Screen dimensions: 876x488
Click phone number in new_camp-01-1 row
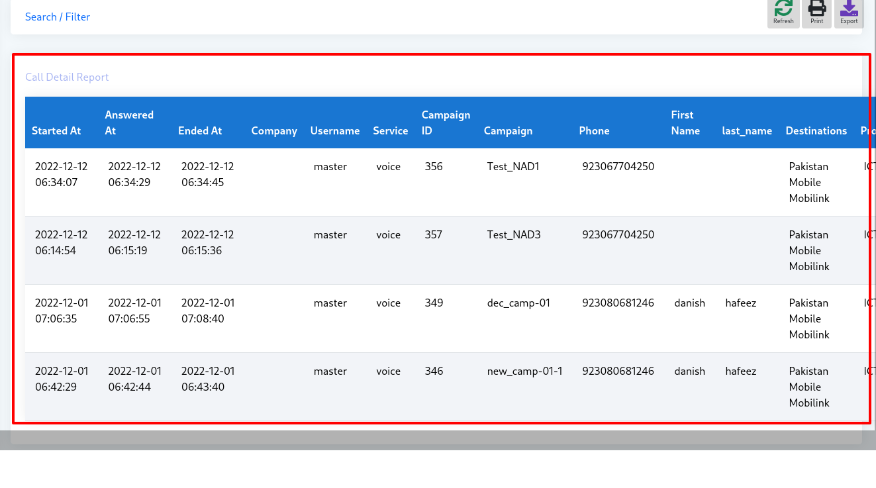coord(618,371)
